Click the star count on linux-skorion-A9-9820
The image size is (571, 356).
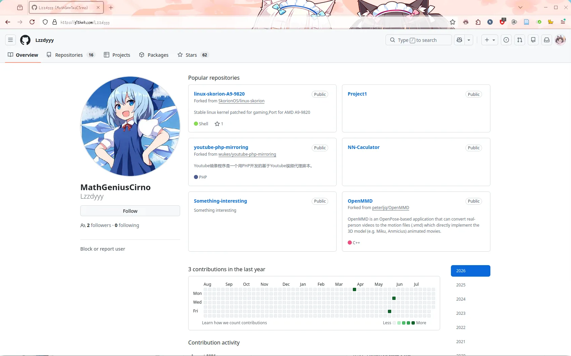219,124
